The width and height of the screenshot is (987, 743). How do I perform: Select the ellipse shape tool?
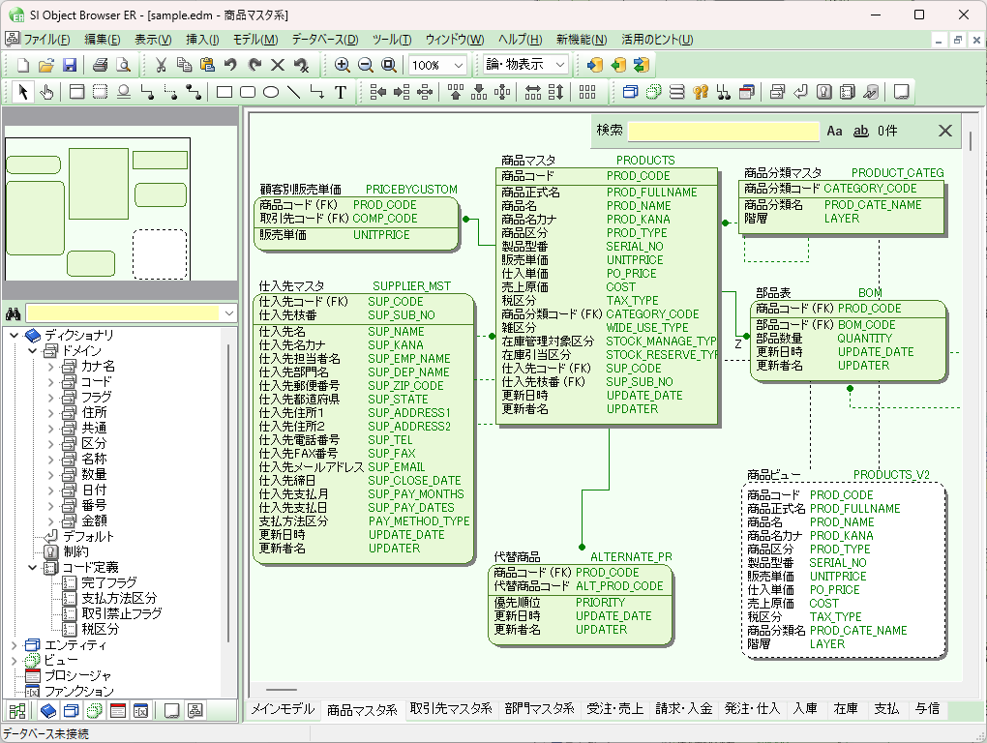point(271,93)
